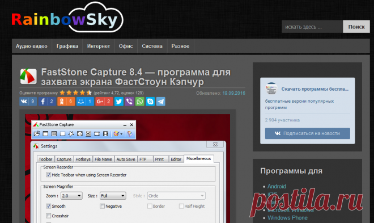Share on Moi Mir
This screenshot has width=374, height=223.
pos(85,102)
